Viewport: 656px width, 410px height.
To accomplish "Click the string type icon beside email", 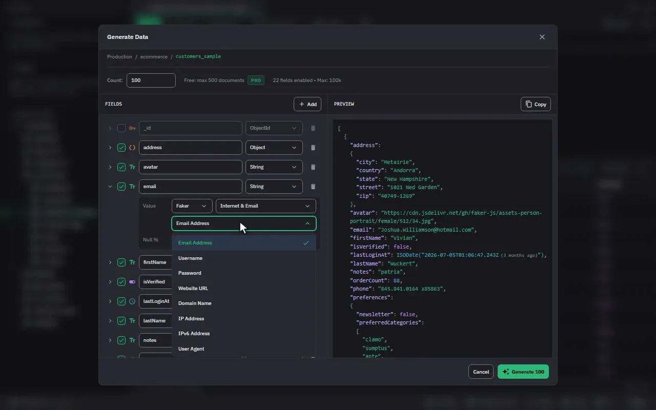I will 132,187.
